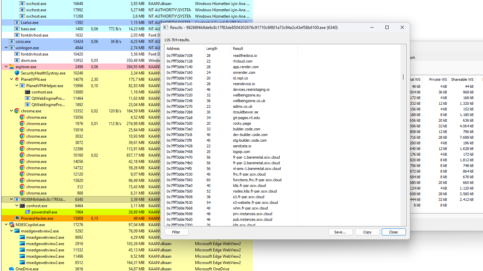Click the conhost.exe console icon, PID 13880

click(28, 92)
